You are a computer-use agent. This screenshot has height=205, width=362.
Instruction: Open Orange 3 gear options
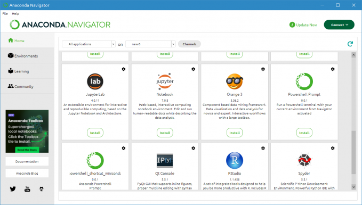coord(263,69)
